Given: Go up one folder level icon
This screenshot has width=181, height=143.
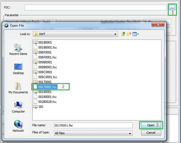Looking at the screenshot, I should [123, 34].
